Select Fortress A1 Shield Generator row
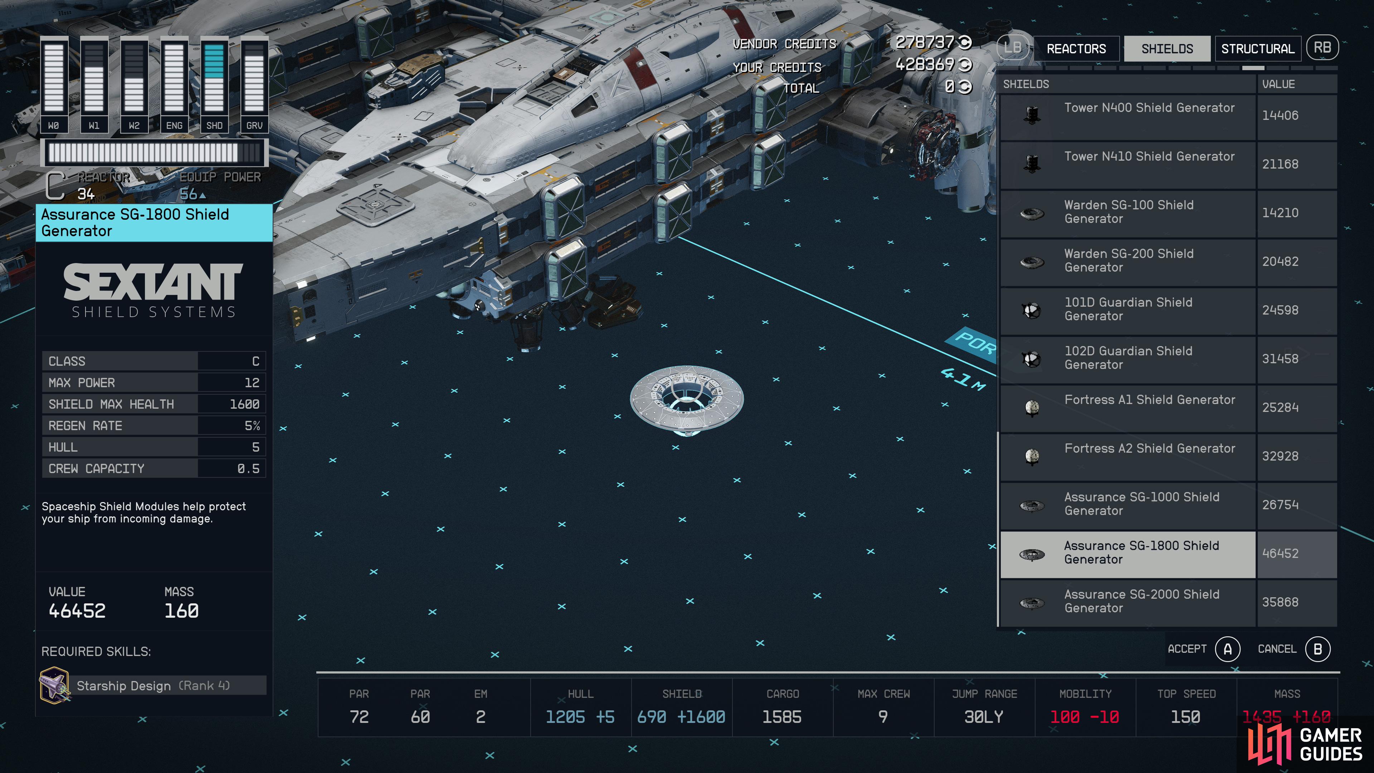Viewport: 1374px width, 773px height. pyautogui.click(x=1168, y=409)
